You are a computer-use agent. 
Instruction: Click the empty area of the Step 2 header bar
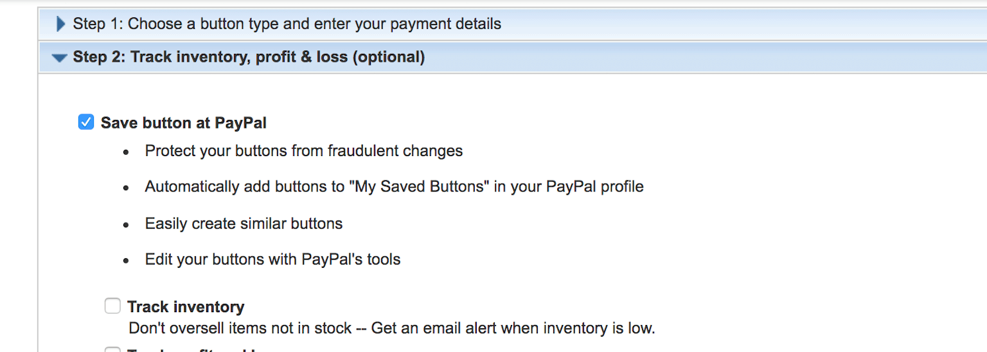706,57
